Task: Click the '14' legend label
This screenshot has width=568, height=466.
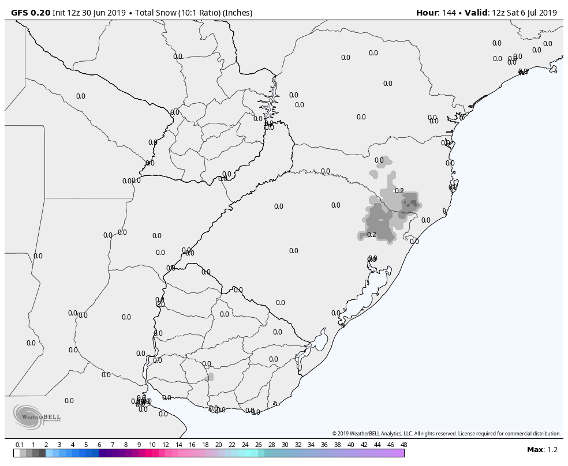Action: (179, 445)
